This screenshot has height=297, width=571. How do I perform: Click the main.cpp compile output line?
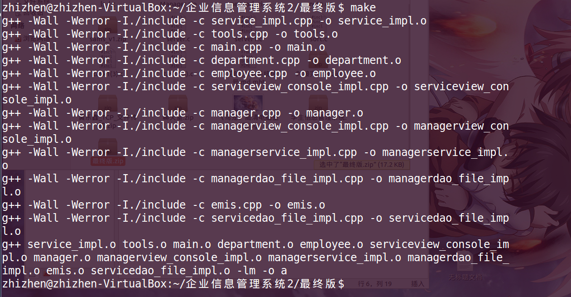point(163,47)
